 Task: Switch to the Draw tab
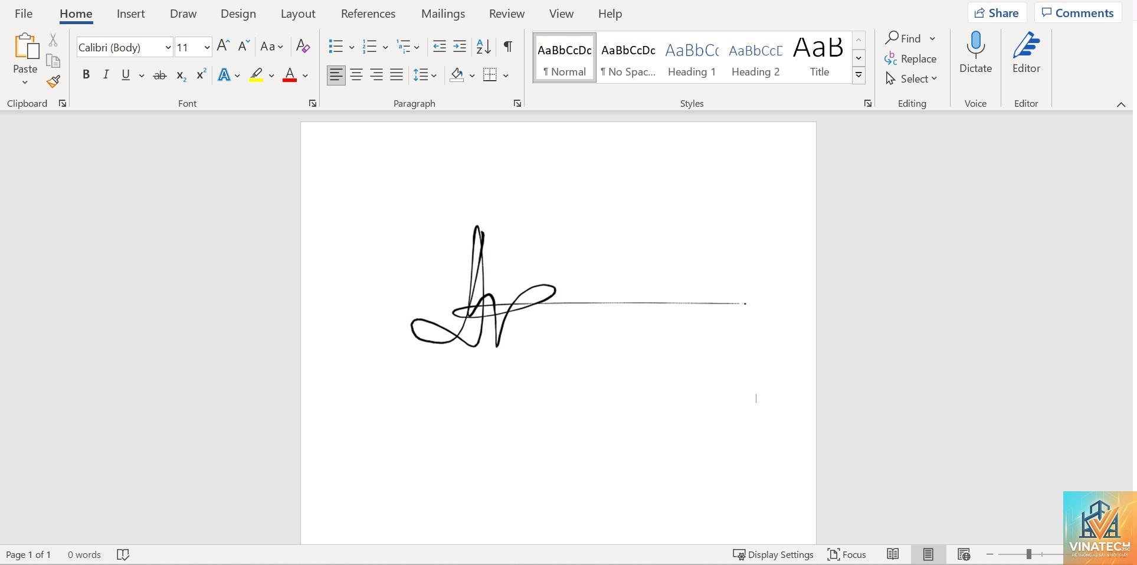coord(183,13)
